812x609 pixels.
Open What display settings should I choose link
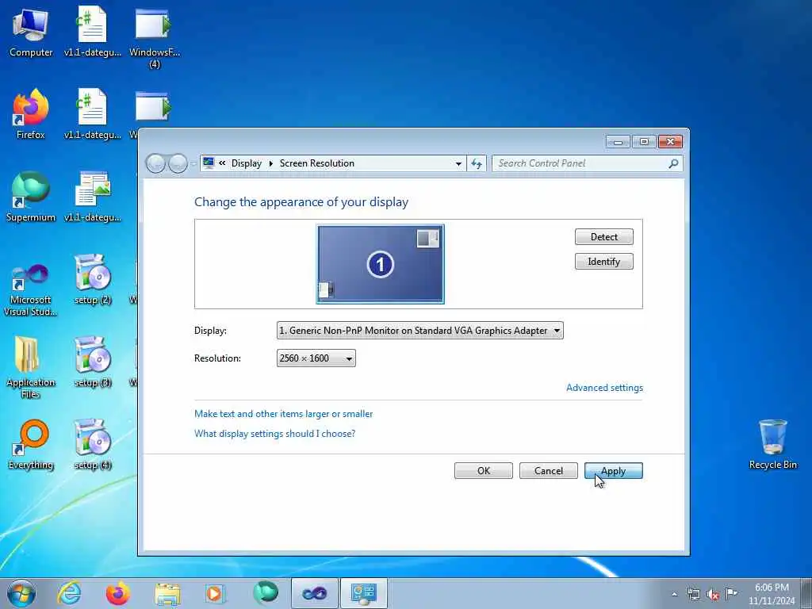coord(274,434)
